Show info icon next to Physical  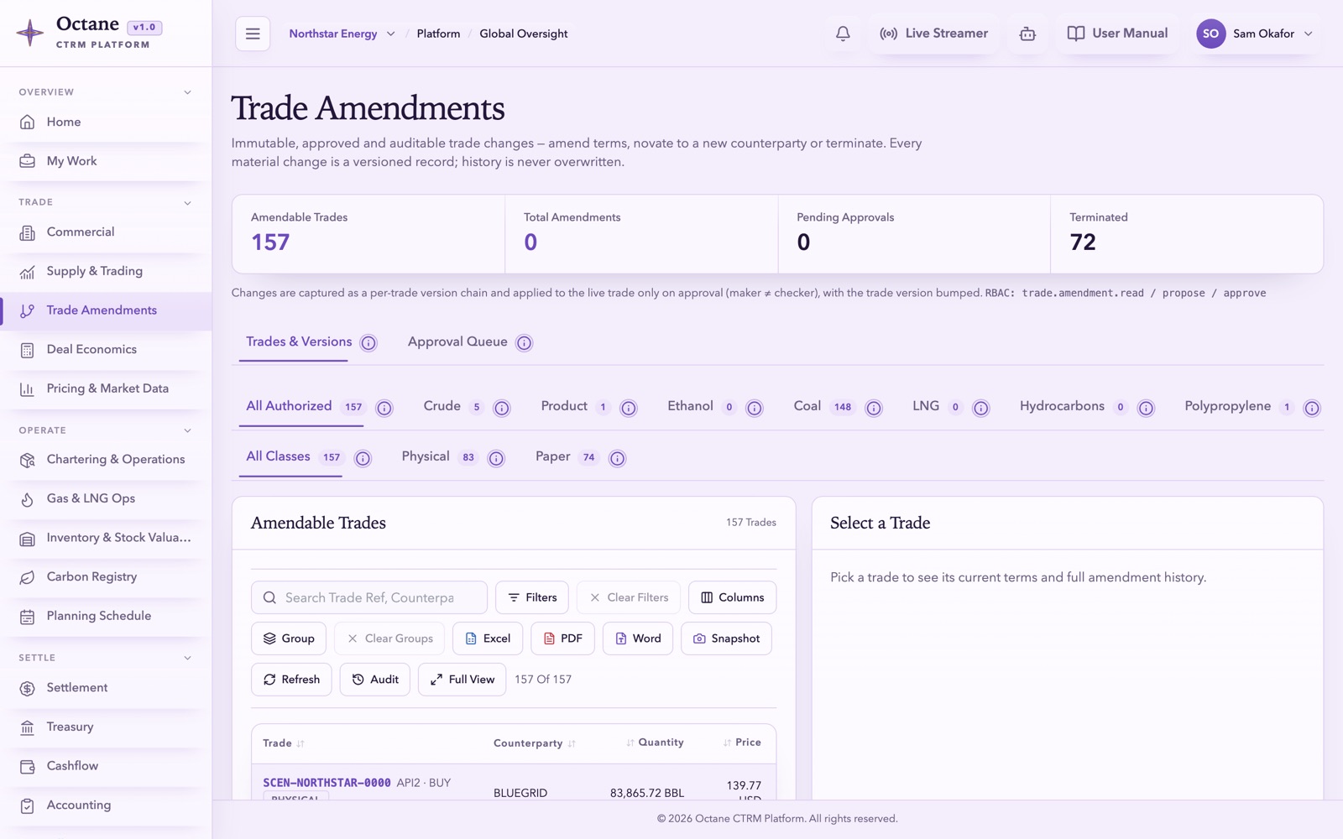(x=496, y=458)
